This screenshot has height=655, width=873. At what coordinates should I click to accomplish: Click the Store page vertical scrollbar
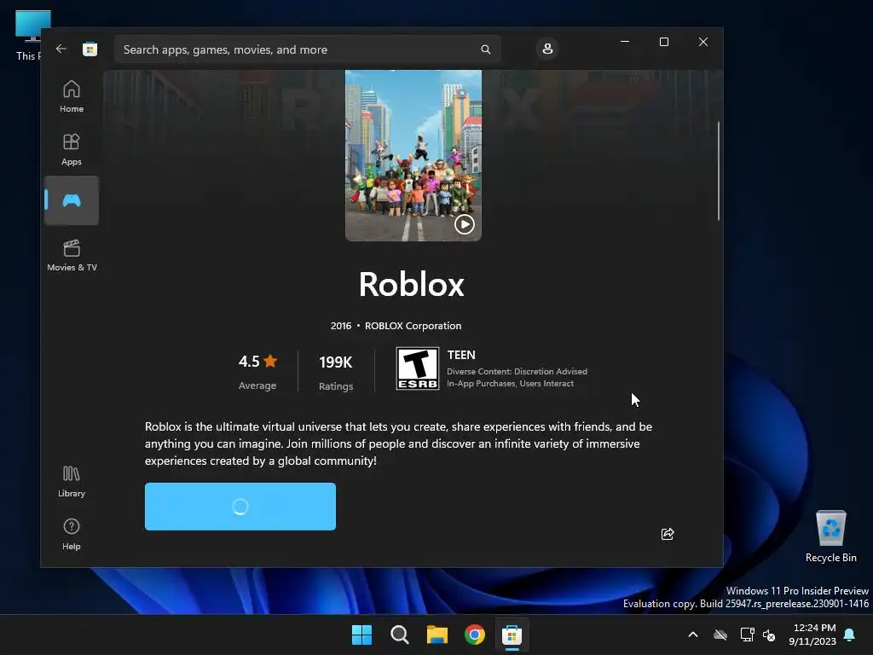pyautogui.click(x=718, y=171)
